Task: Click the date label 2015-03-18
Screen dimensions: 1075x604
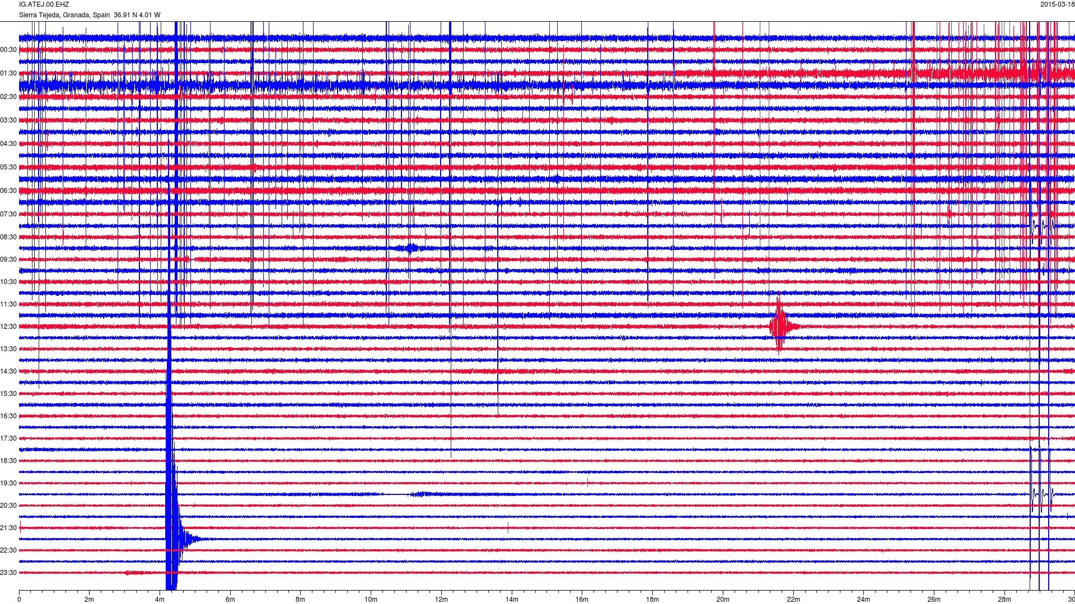Action: (1058, 4)
